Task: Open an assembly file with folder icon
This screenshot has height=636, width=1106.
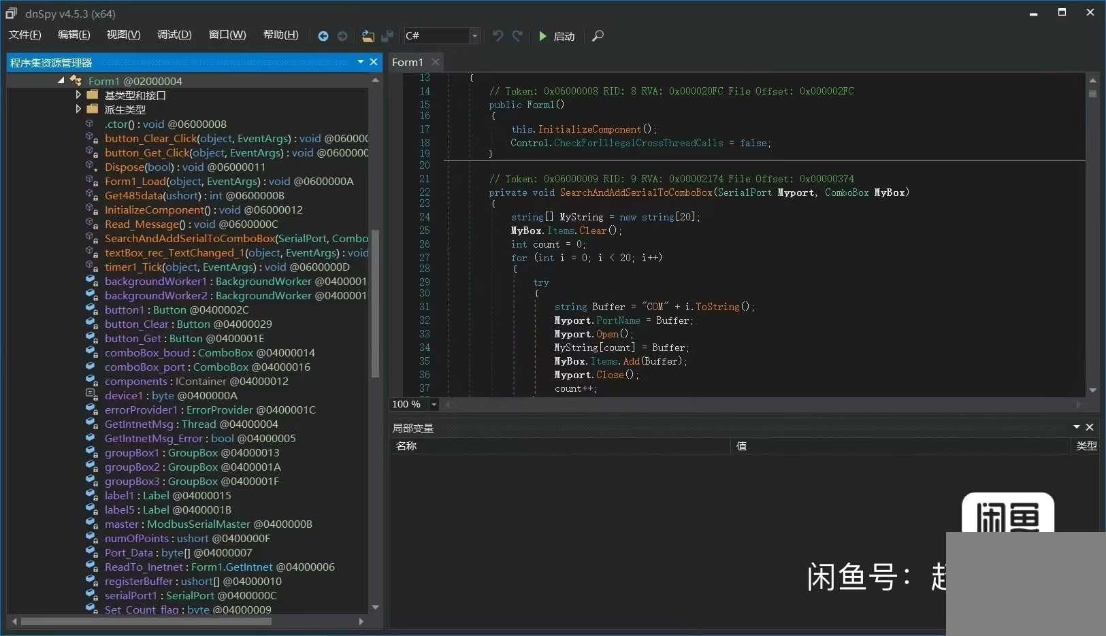Action: [x=368, y=36]
